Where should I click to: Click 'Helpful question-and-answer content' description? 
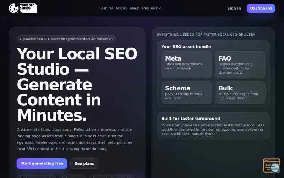pos(236,68)
